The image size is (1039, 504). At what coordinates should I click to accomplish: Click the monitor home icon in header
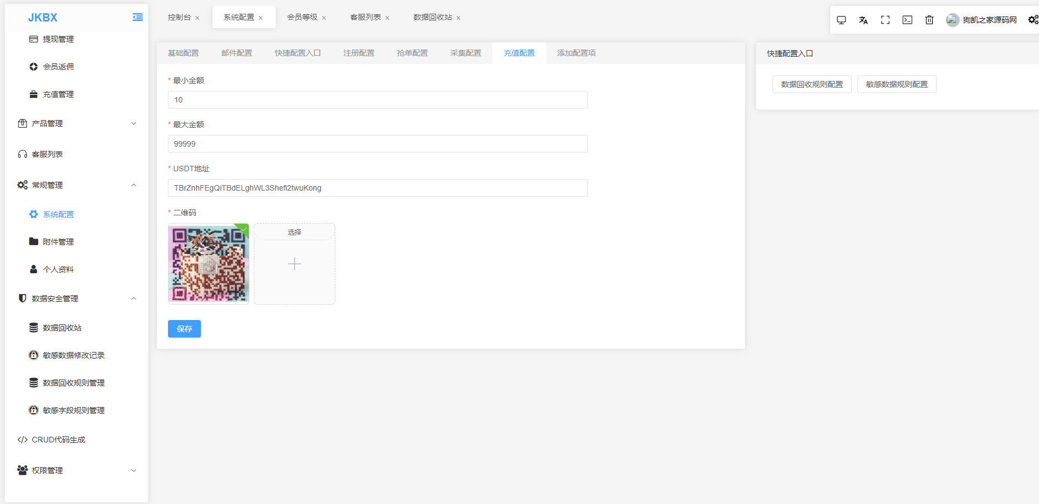click(x=841, y=20)
